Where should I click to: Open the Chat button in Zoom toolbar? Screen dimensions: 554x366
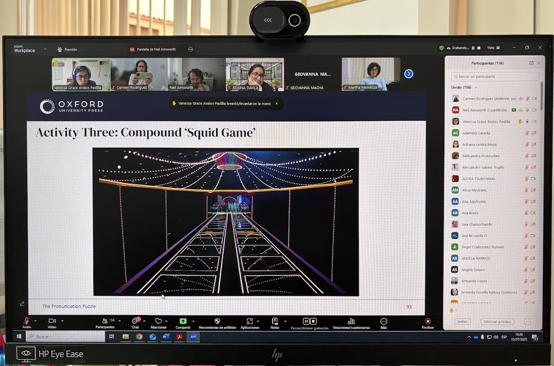click(x=136, y=323)
